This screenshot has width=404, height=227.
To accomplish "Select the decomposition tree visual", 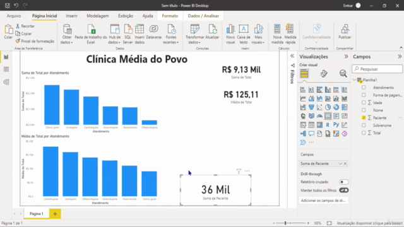I will (303, 134).
